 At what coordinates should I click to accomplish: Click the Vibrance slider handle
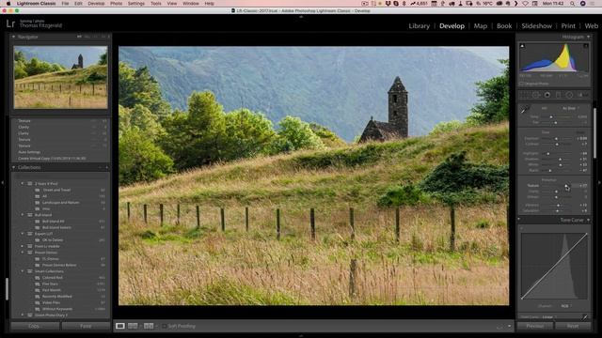[x=558, y=205]
